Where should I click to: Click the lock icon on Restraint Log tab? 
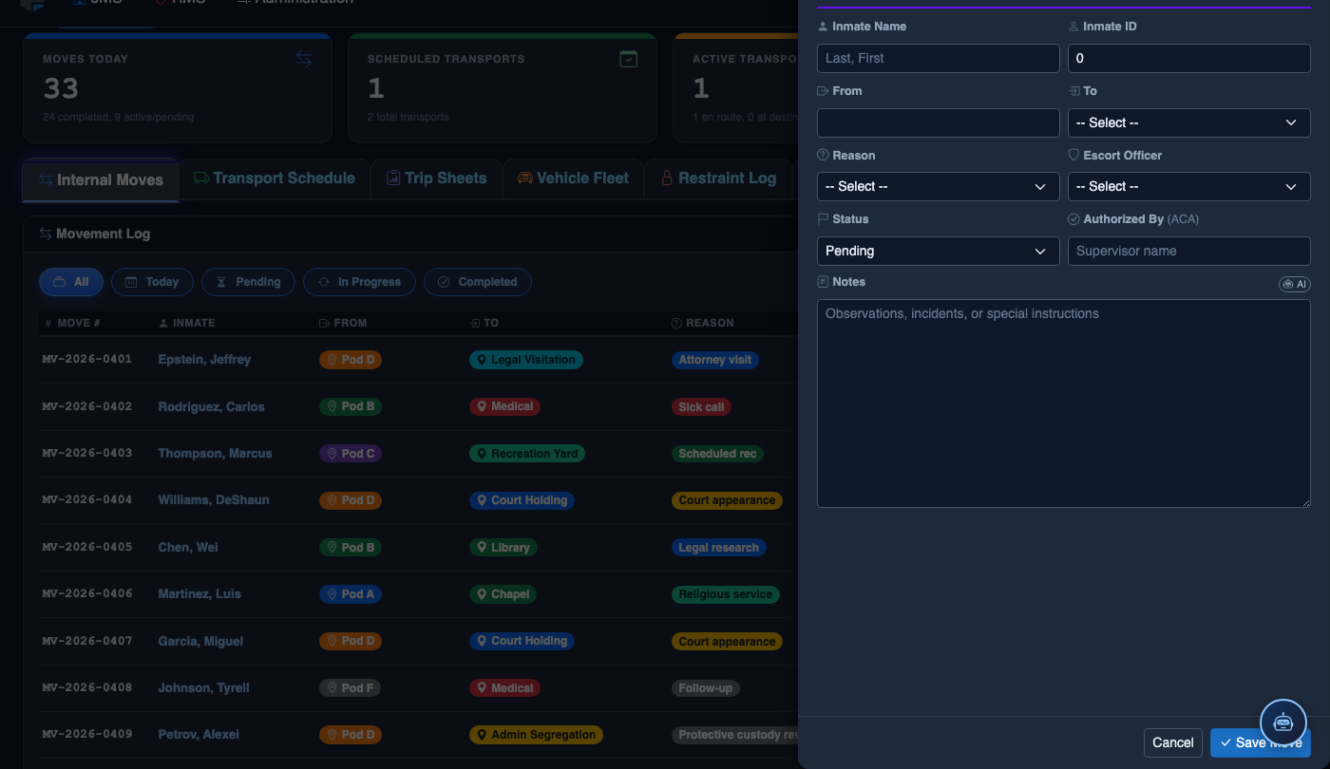coord(667,178)
